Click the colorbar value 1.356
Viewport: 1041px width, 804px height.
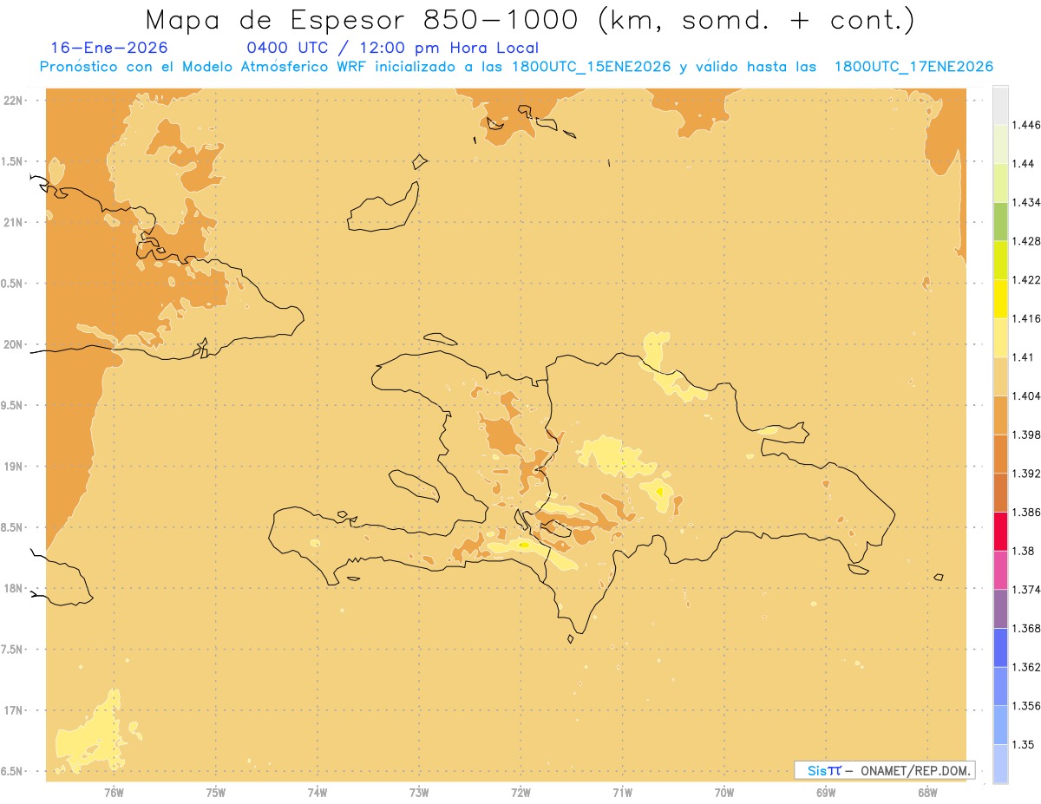(1028, 706)
